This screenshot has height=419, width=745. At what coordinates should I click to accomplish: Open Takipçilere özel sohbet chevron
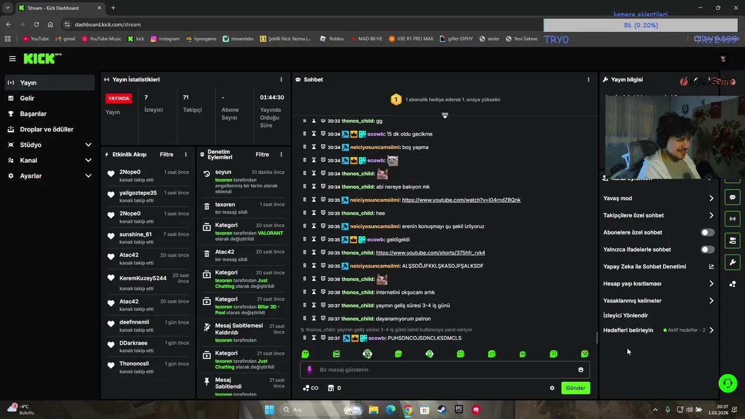point(711,215)
